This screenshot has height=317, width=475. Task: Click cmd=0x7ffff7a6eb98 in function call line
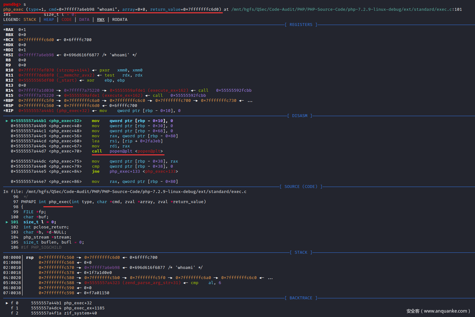(72, 9)
